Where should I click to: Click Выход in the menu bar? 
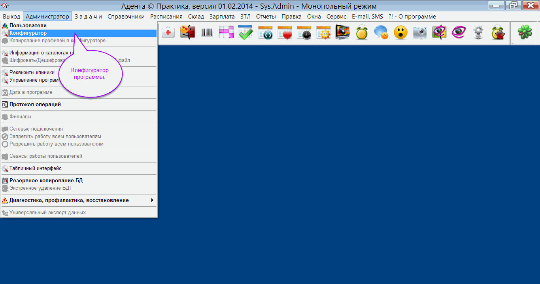click(11, 17)
